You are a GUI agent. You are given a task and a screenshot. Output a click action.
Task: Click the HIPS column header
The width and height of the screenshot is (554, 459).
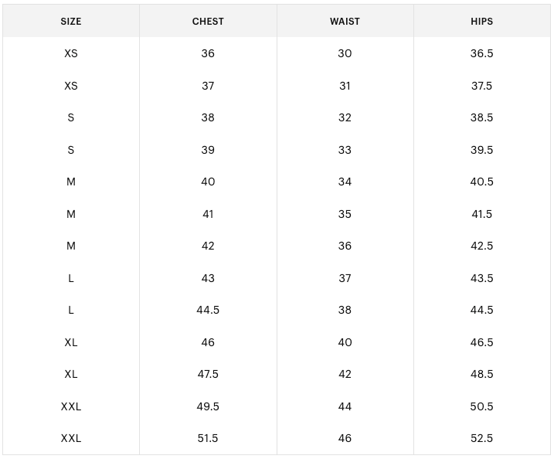point(481,22)
